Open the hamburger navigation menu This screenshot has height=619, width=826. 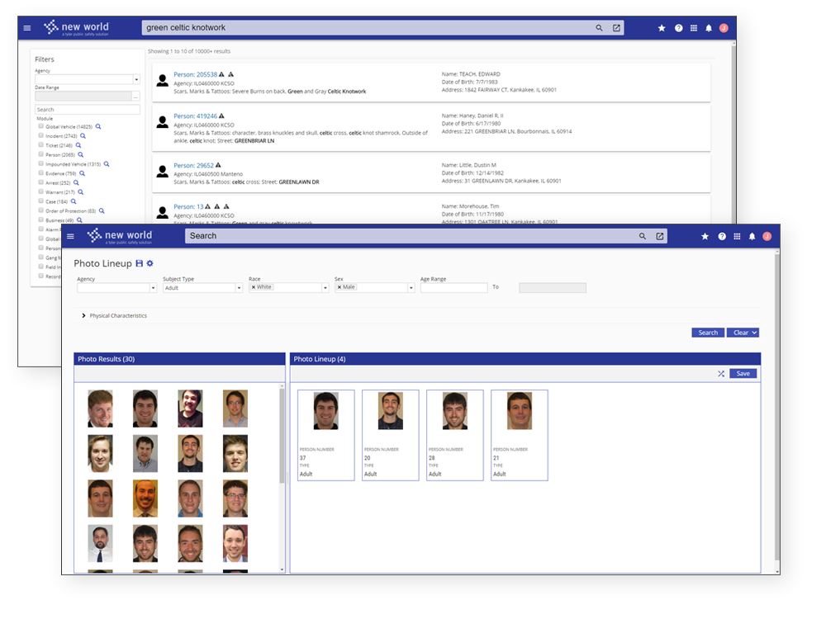[70, 236]
